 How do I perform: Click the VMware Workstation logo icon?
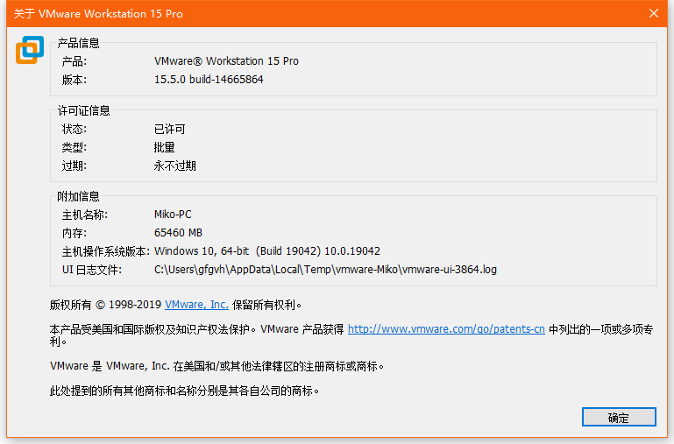click(x=29, y=50)
